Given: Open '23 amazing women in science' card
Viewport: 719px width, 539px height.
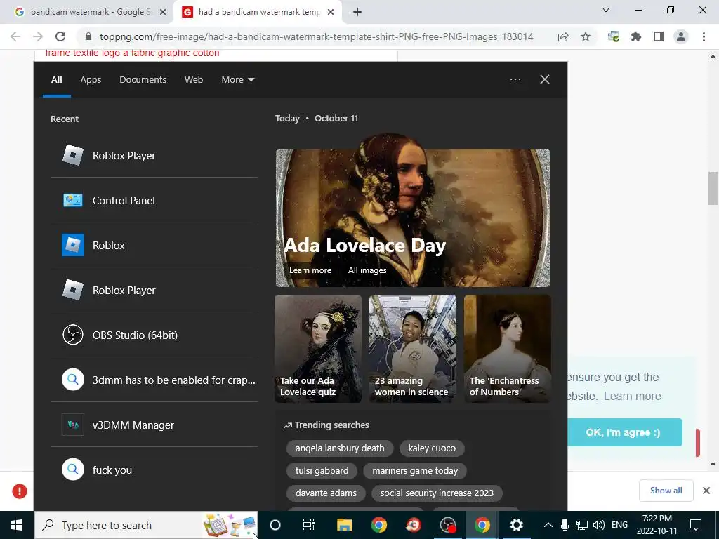Looking at the screenshot, I should pyautogui.click(x=413, y=349).
